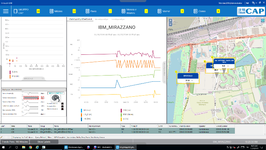This screenshot has height=150, width=266.
Task: Select the second ACK alarm row
Action: 117,132
